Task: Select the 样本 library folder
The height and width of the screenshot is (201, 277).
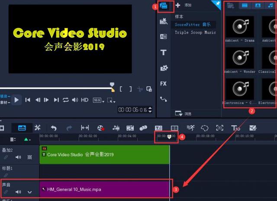Action: [179, 16]
